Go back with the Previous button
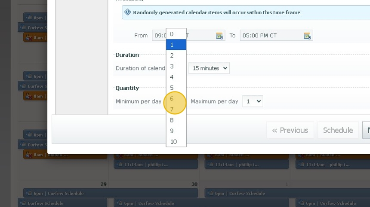 click(290, 130)
